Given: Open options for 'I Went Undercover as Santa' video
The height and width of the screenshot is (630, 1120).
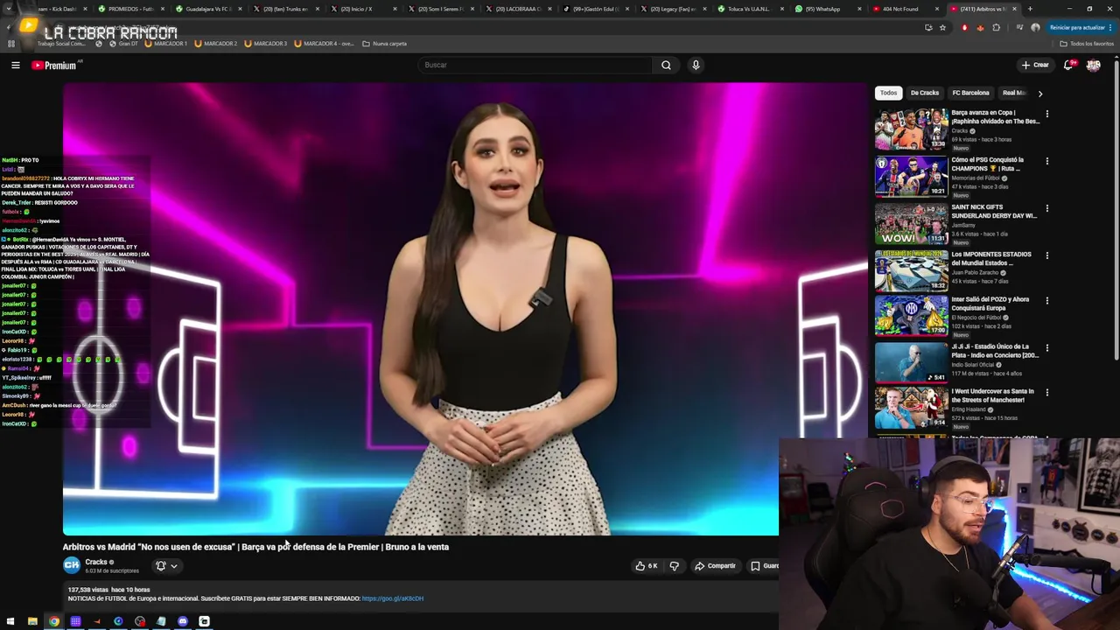Looking at the screenshot, I should point(1046,393).
